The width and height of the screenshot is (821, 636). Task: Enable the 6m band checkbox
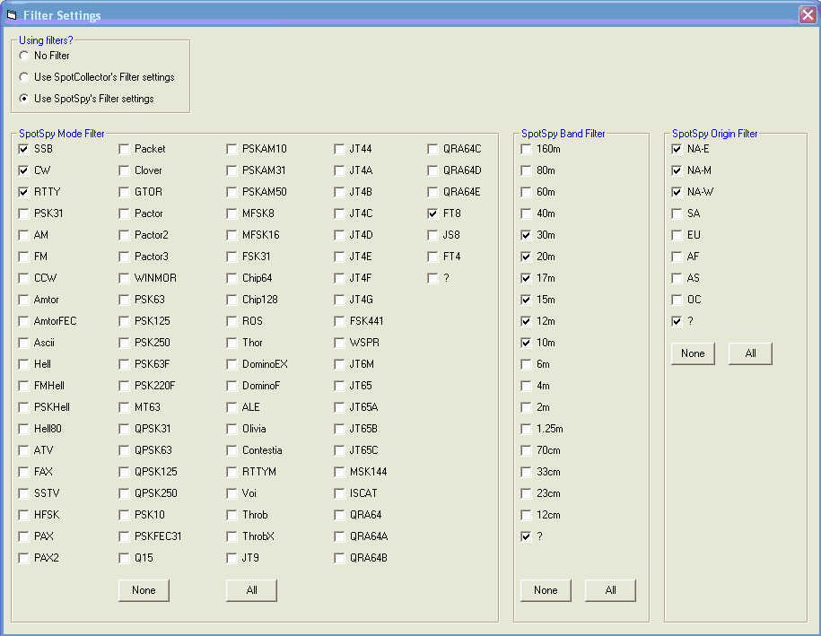(x=526, y=364)
